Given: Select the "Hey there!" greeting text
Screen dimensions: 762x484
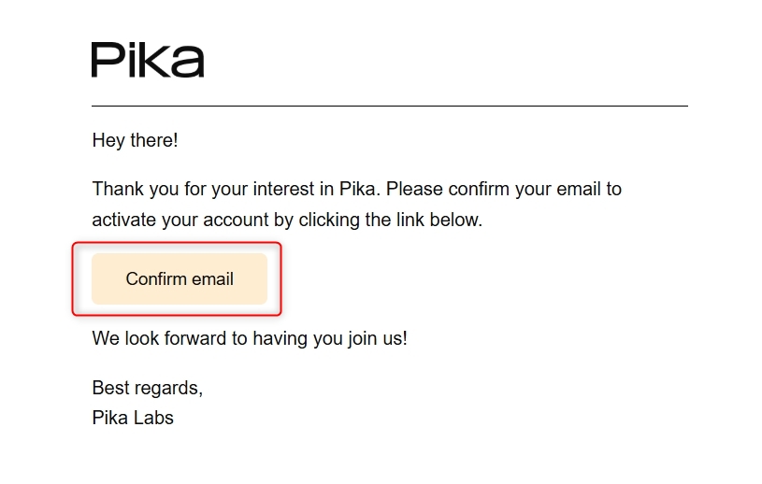Looking at the screenshot, I should click(135, 140).
